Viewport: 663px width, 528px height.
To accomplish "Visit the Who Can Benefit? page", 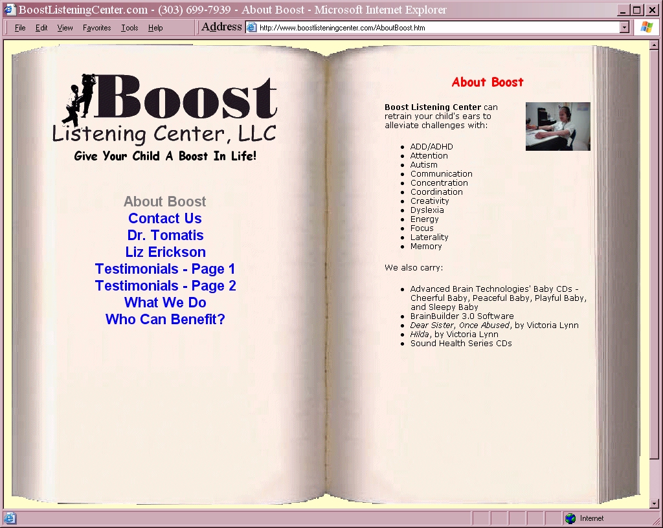I will point(165,320).
